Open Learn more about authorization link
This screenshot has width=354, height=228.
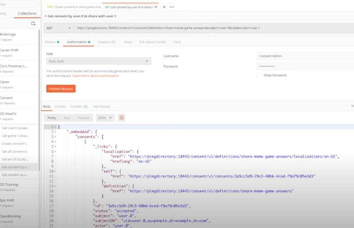pyautogui.click(x=96, y=76)
